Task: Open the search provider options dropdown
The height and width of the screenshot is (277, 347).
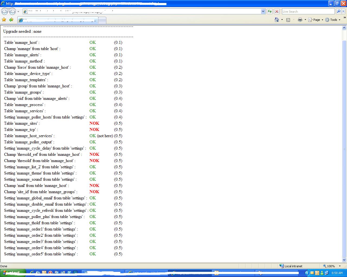Action: tap(343, 11)
